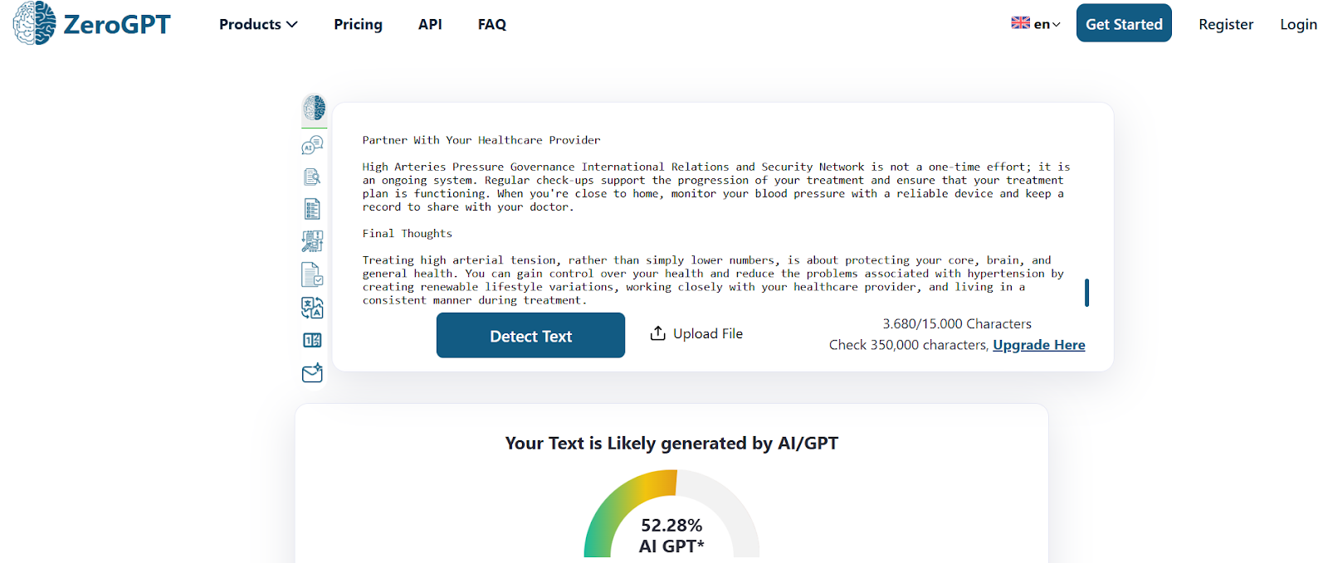Image resolution: width=1328 pixels, height=563 pixels.
Task: Open the plagiarism checker sidebar icon
Action: (x=312, y=241)
